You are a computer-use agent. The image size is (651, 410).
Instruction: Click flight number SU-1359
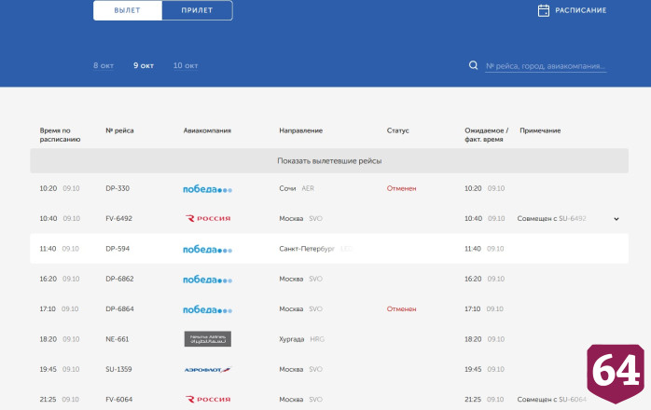(118, 369)
